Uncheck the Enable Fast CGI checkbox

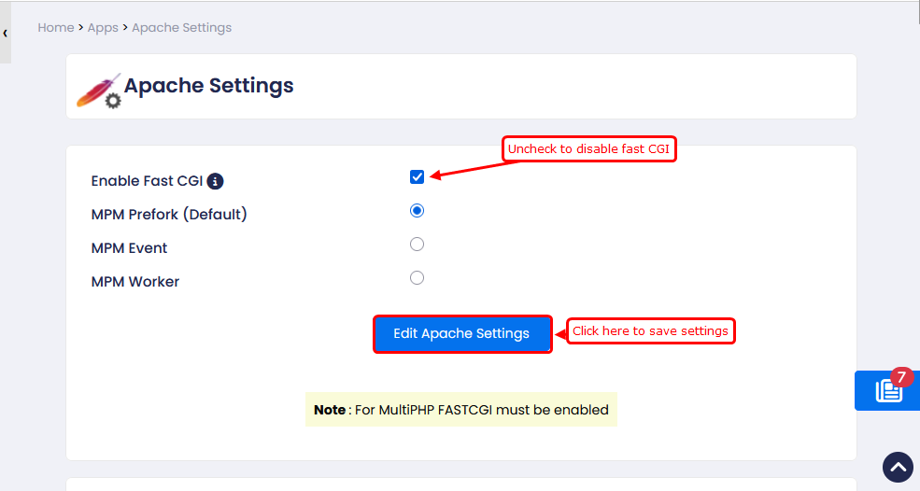(x=417, y=177)
